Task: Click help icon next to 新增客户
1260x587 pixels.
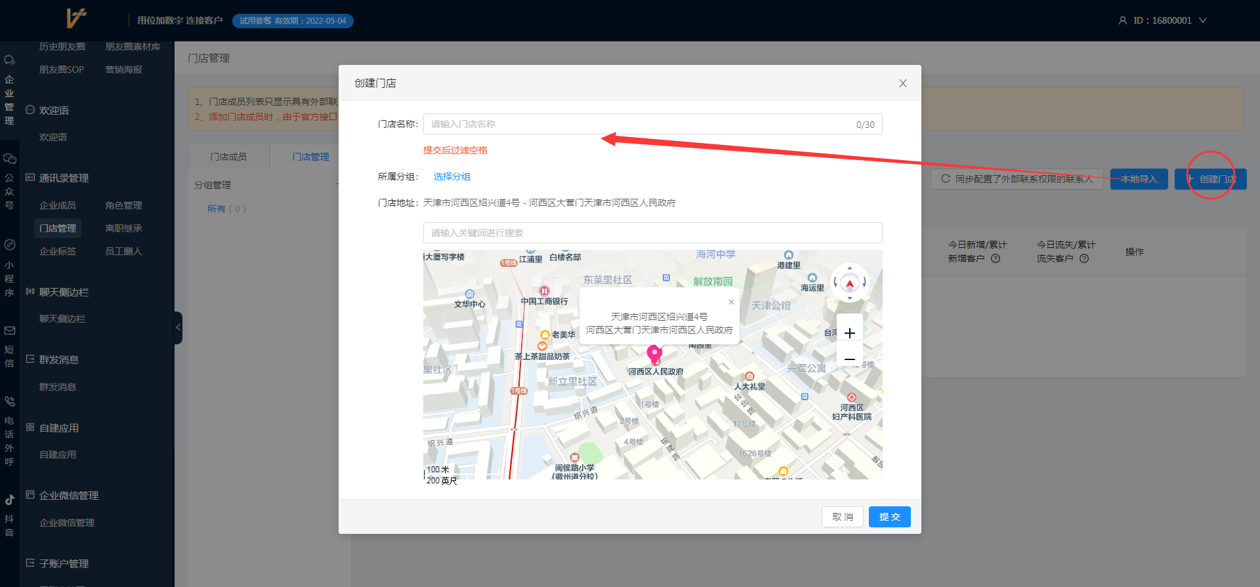Action: (x=996, y=258)
